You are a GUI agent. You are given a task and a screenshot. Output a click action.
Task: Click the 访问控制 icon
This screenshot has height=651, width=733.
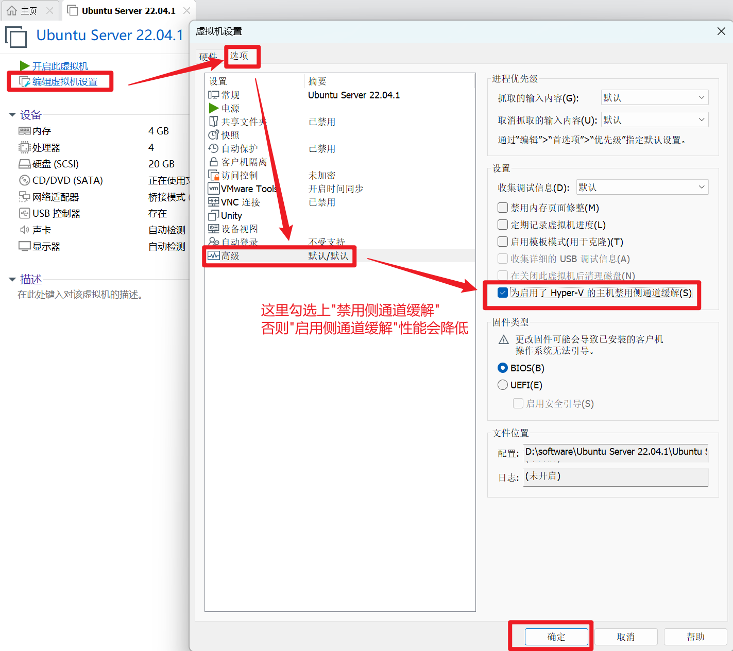(x=214, y=175)
